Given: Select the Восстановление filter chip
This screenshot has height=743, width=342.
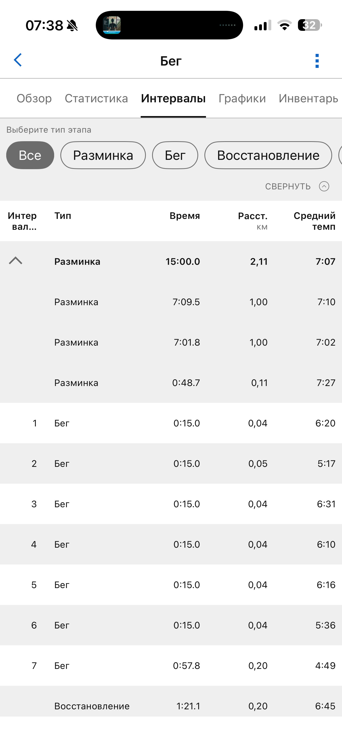Looking at the screenshot, I should pyautogui.click(x=268, y=155).
